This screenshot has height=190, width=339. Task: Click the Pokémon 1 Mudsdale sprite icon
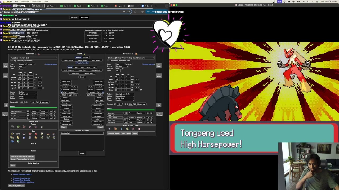pos(38,54)
